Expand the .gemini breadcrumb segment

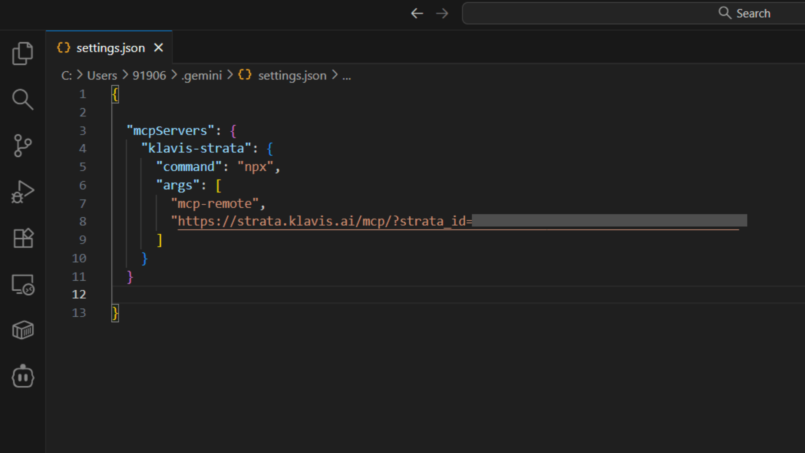coord(202,75)
